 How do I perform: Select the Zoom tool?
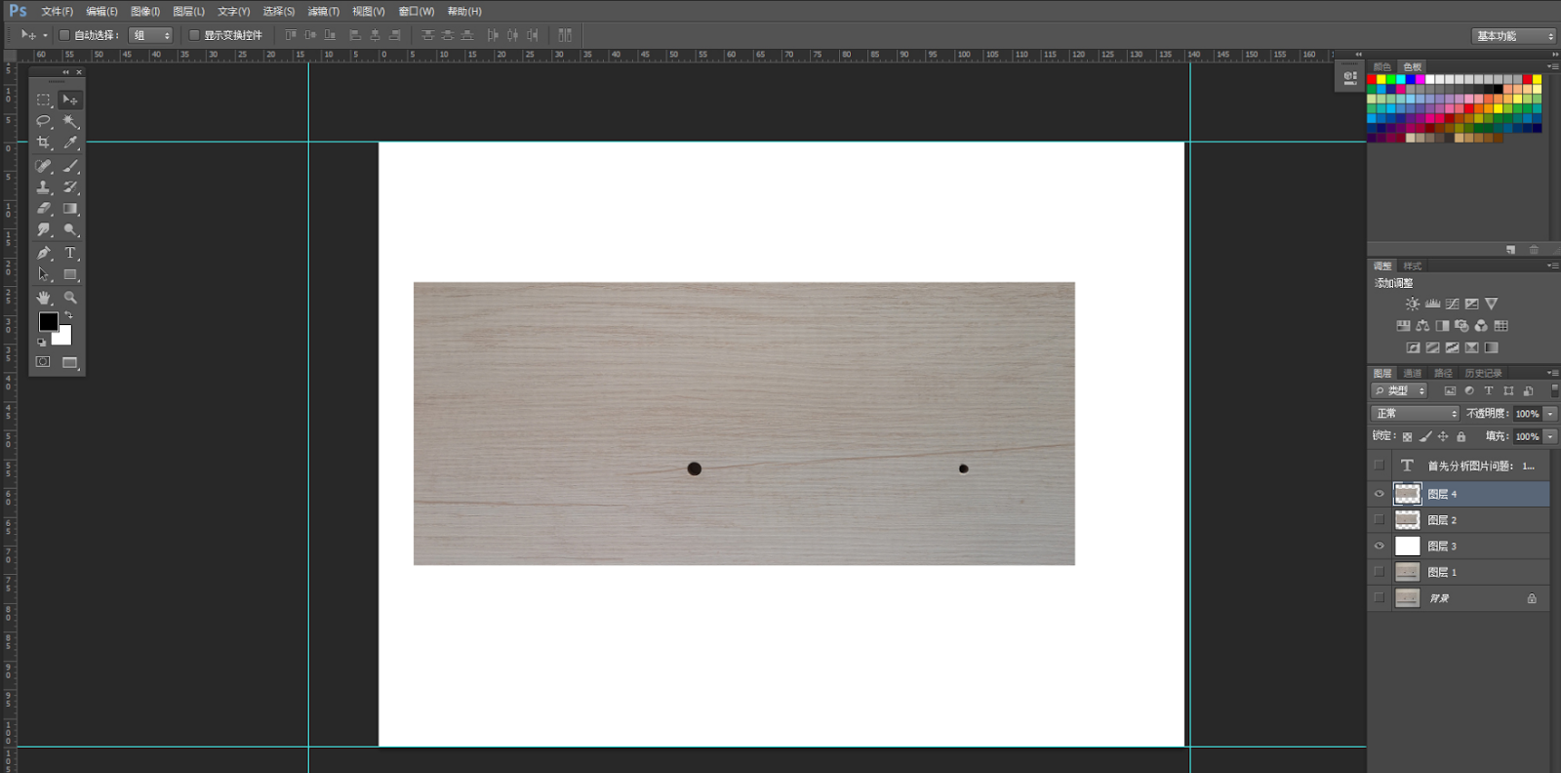tap(70, 297)
